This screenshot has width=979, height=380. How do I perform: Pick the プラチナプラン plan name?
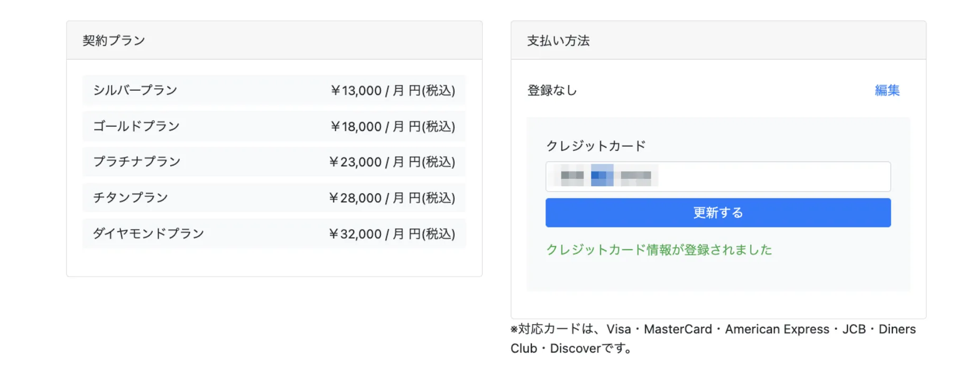137,161
